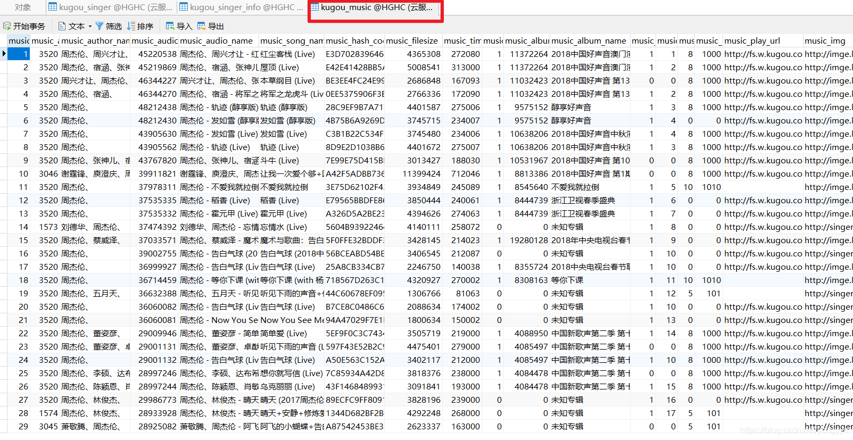Click the 排序 sort button

[140, 26]
